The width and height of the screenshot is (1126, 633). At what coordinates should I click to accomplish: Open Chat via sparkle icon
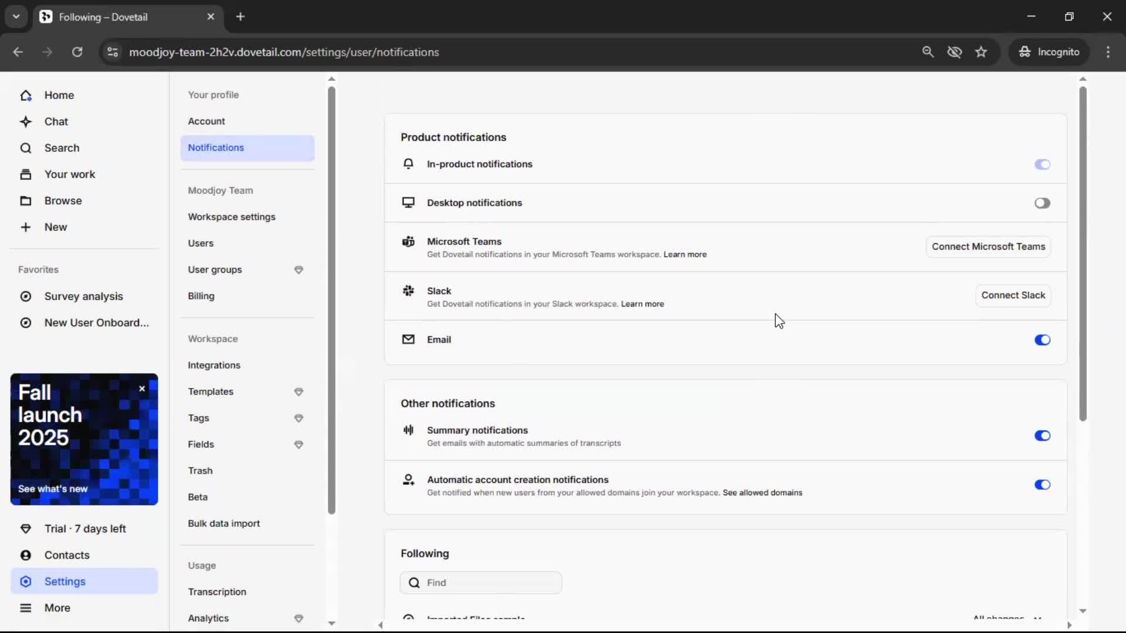coord(26,122)
